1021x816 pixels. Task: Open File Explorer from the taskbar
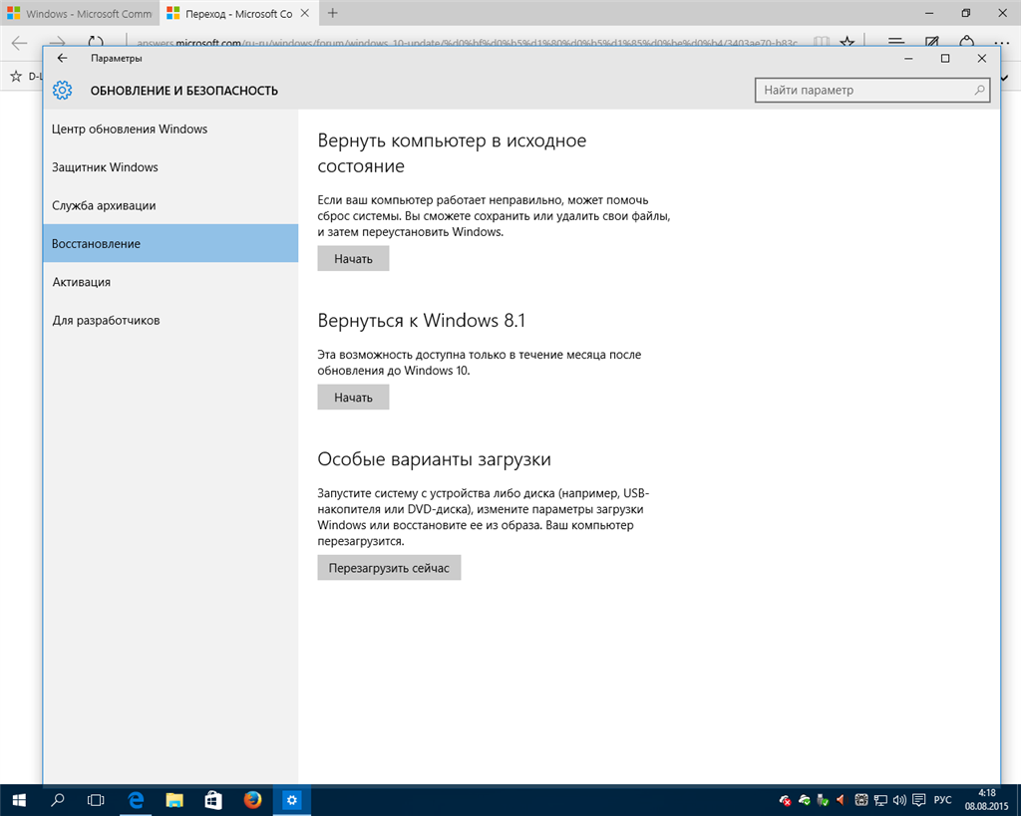[173, 800]
